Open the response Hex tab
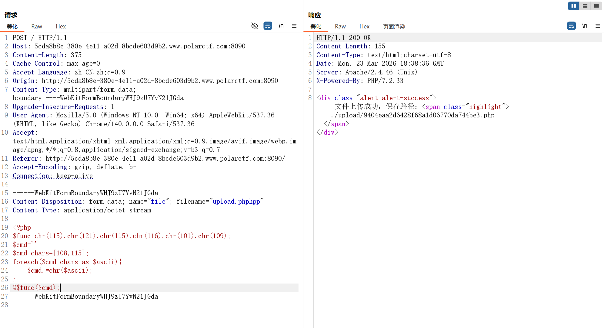The image size is (604, 328). coord(364,27)
